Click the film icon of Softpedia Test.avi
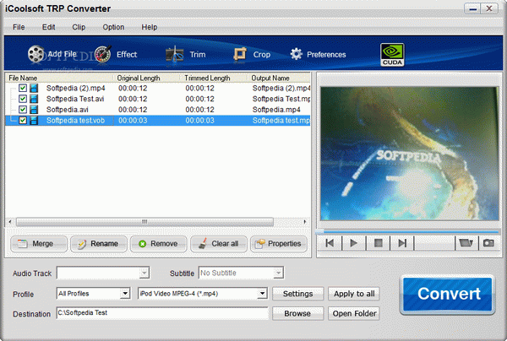Viewport: 507px width, 341px height. 34,99
